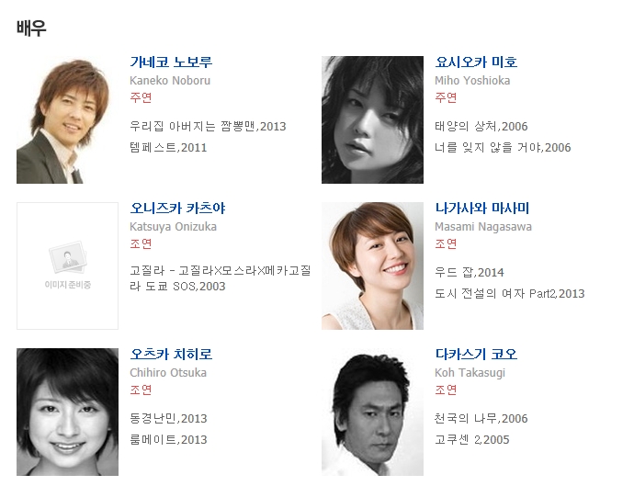Open the 요시오카 미호 actor page link
Image resolution: width=634 pixels, height=486 pixels.
pyautogui.click(x=476, y=62)
